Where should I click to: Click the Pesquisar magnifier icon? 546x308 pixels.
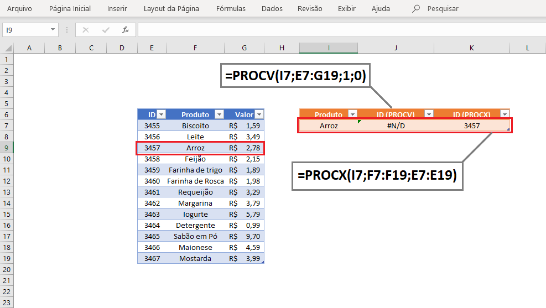pyautogui.click(x=416, y=9)
